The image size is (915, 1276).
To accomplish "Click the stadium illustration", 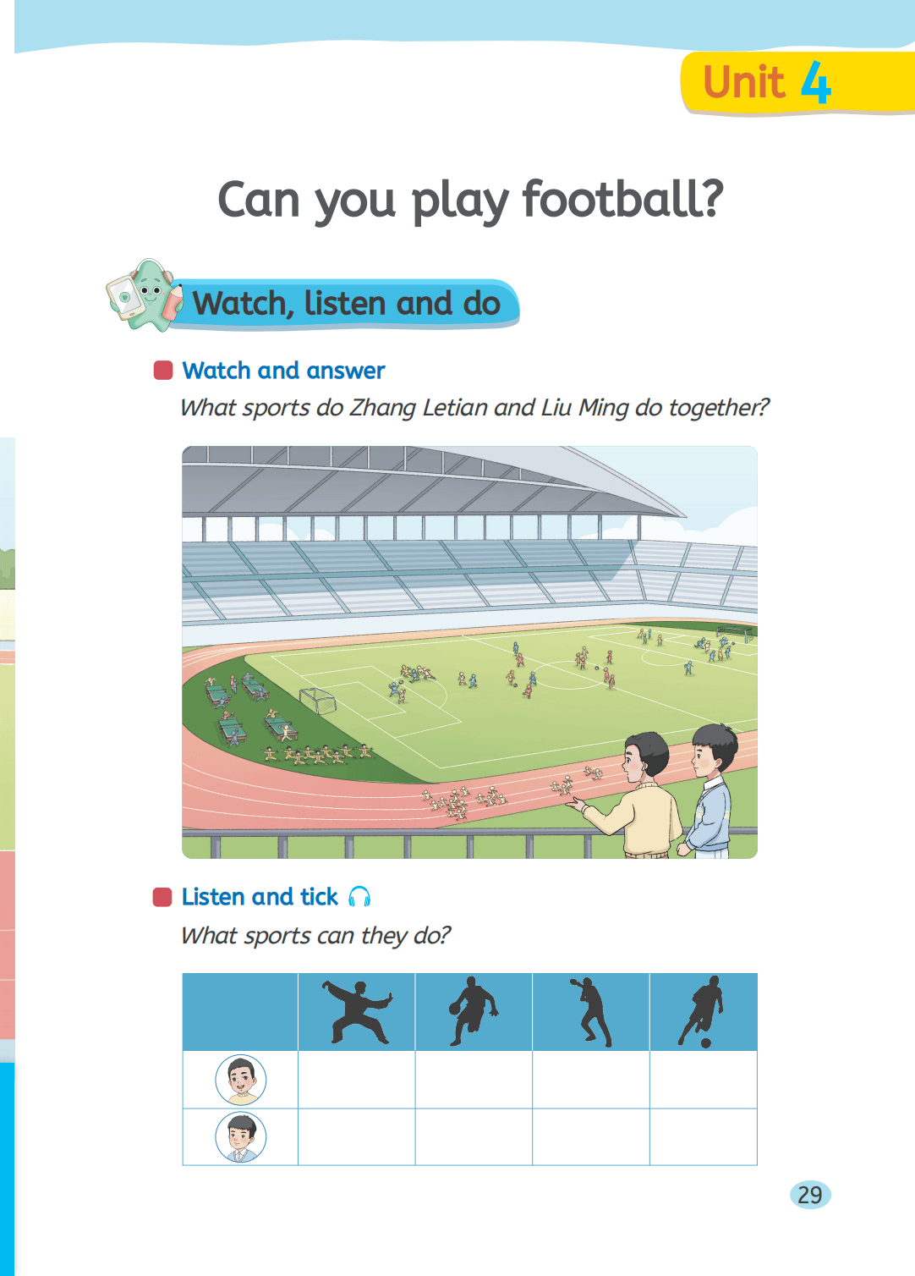I will point(469,652).
